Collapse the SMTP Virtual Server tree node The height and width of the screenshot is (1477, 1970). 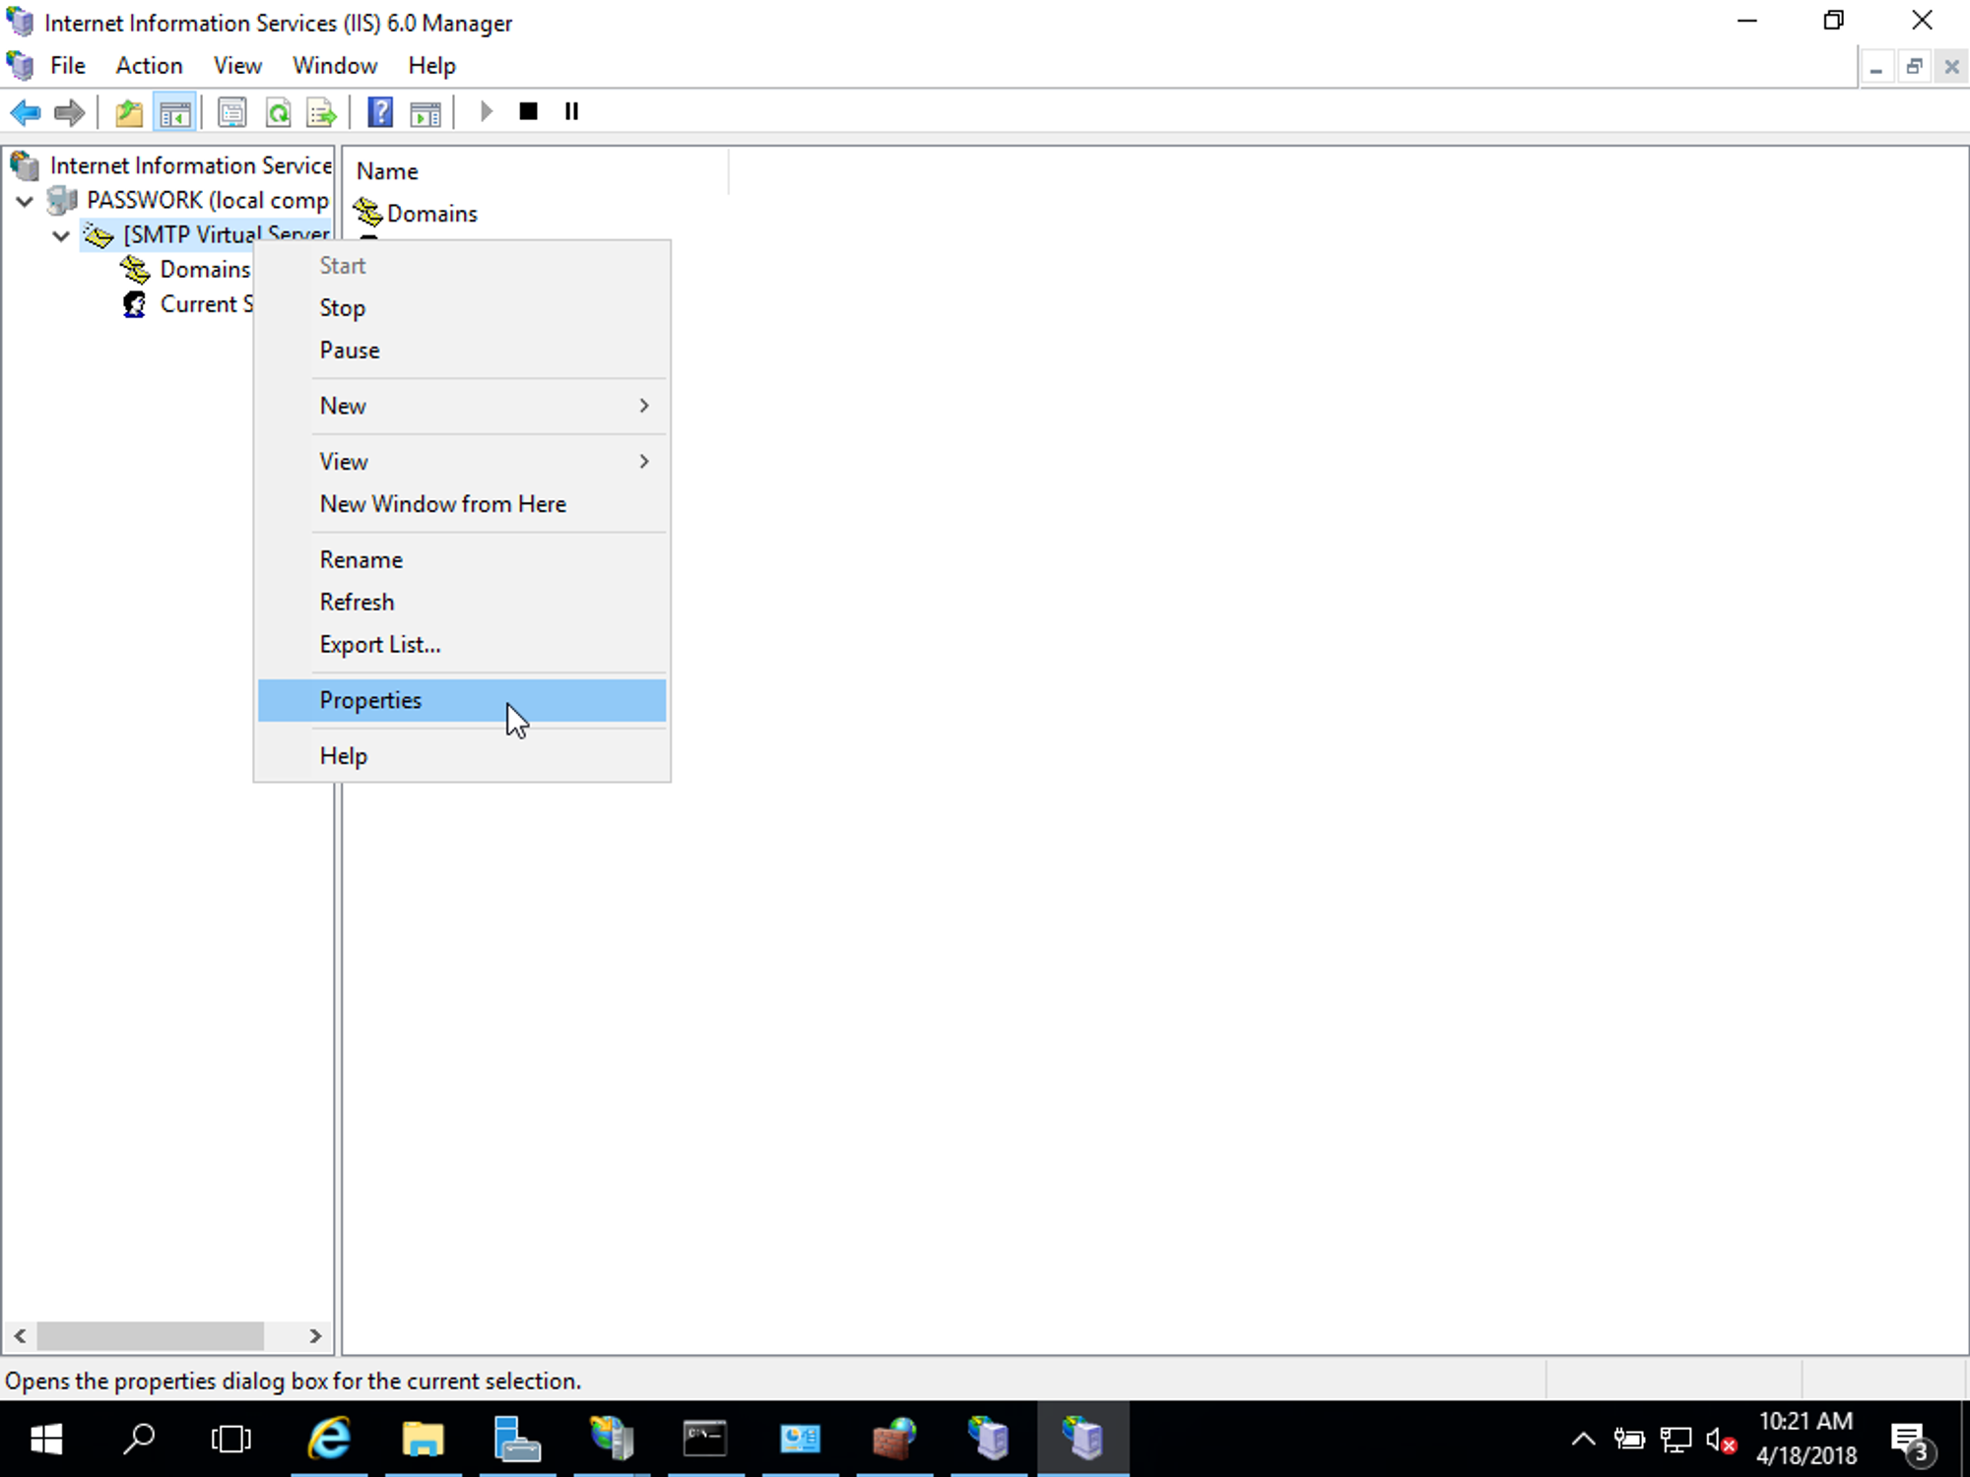60,235
